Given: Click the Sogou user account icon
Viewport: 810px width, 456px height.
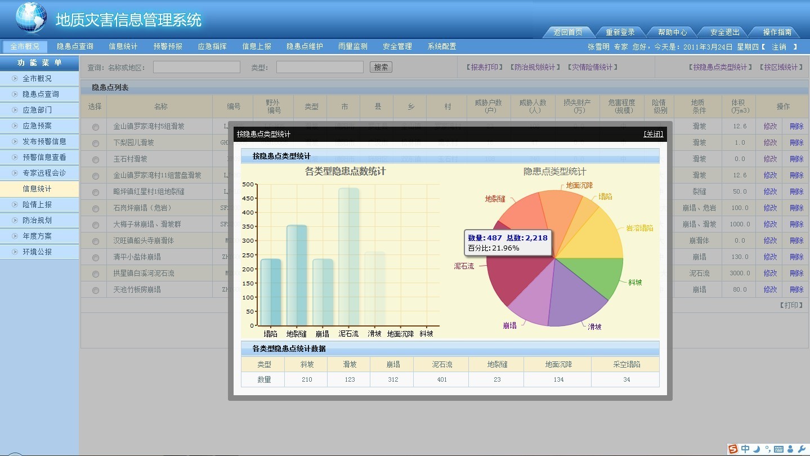Looking at the screenshot, I should click(790, 449).
